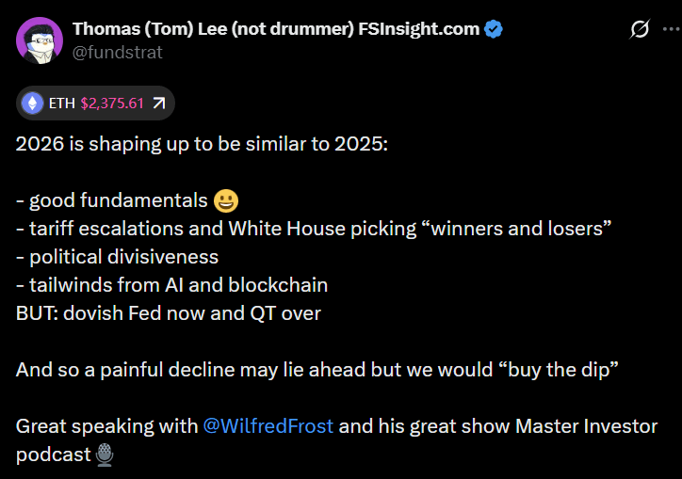The image size is (682, 479).
Task: Click the microphone emoji after podcast
Action: (106, 455)
